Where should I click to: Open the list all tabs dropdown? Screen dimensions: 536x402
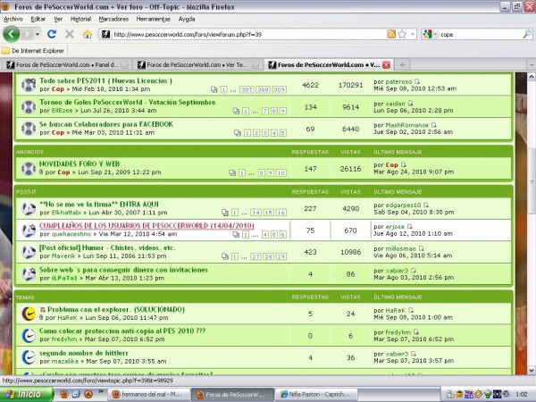tap(532, 64)
